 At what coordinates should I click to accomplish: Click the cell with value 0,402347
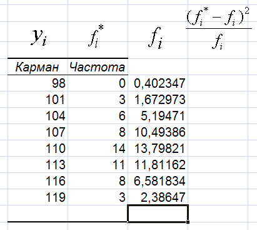[158, 83]
